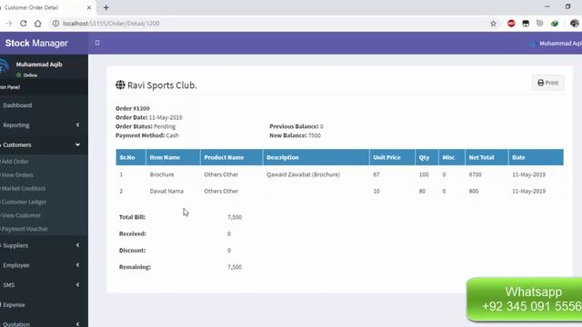Expand the SMS menu
The height and width of the screenshot is (327, 582).
44,284
